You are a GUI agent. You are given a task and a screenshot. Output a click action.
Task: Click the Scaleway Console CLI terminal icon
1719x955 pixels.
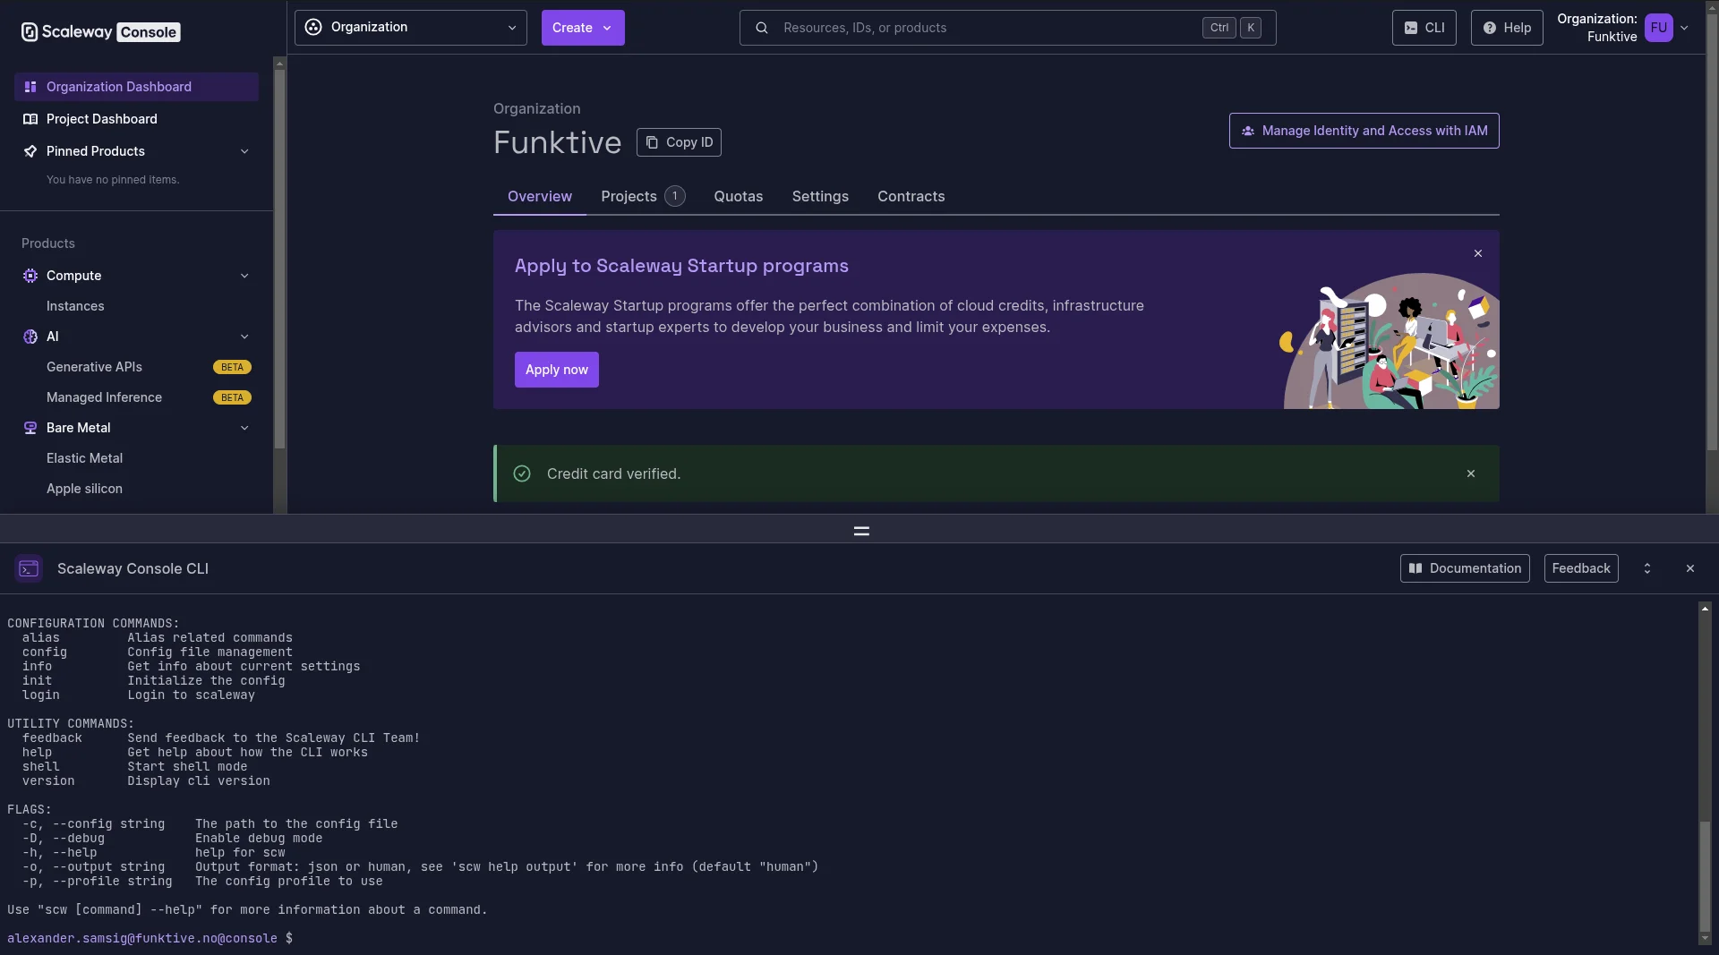pos(29,568)
